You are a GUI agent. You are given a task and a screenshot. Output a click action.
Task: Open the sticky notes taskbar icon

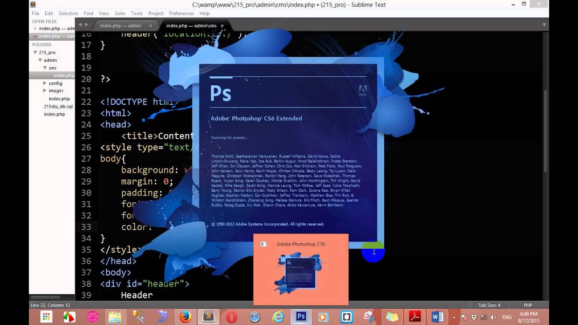pyautogui.click(x=392, y=317)
